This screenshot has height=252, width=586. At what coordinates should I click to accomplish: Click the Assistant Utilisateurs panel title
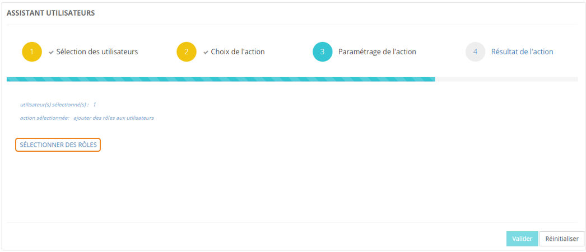[x=50, y=13]
